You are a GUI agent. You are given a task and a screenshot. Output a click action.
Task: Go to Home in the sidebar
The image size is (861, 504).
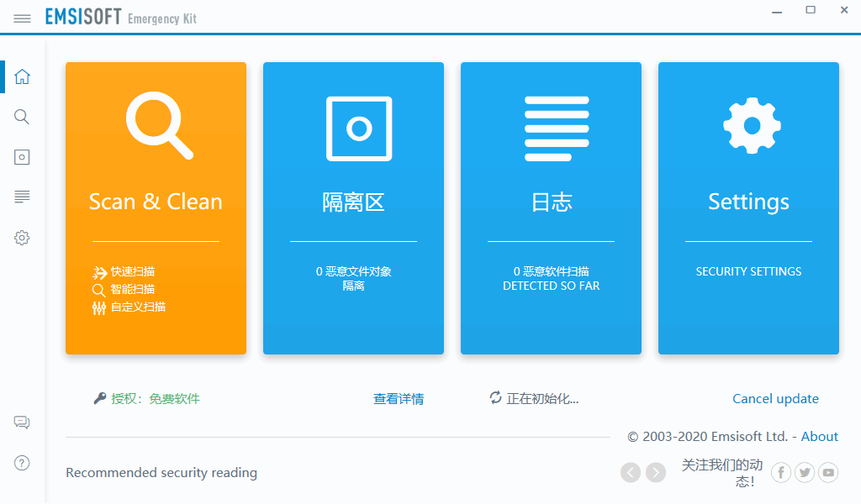coord(22,76)
